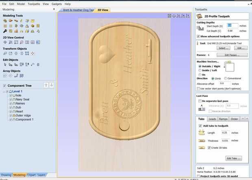The height and width of the screenshot is (180, 252).
Task: Open the Layers tab
Action: click(41, 175)
